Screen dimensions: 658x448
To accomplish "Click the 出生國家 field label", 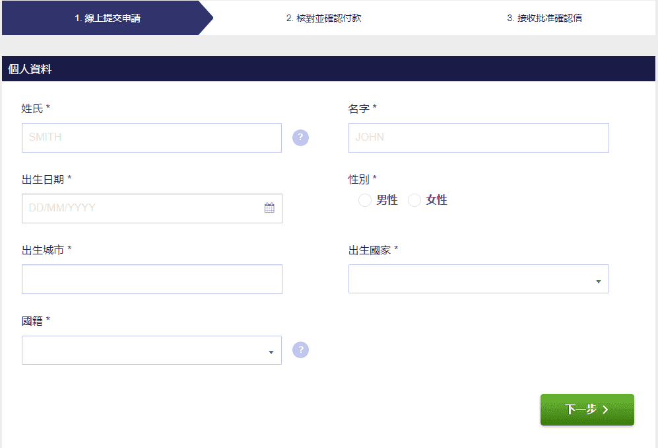I will click(373, 250).
